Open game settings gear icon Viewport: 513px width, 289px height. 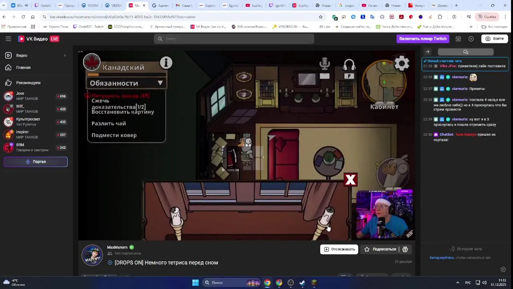[402, 63]
